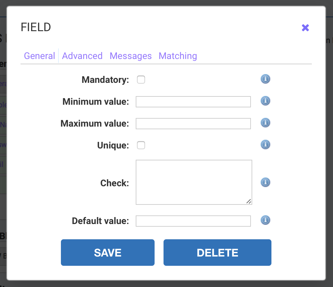Select the Matching tab
Screen dimensions: 333x287
pyautogui.click(x=178, y=56)
